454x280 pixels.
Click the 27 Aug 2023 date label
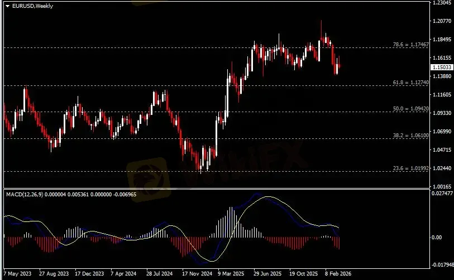coord(54,274)
